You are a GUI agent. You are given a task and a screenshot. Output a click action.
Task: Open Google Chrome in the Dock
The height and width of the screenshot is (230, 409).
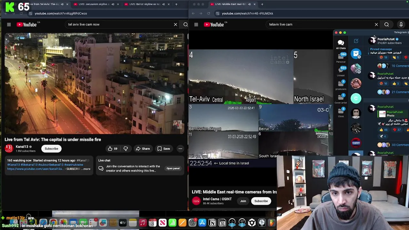(53, 223)
